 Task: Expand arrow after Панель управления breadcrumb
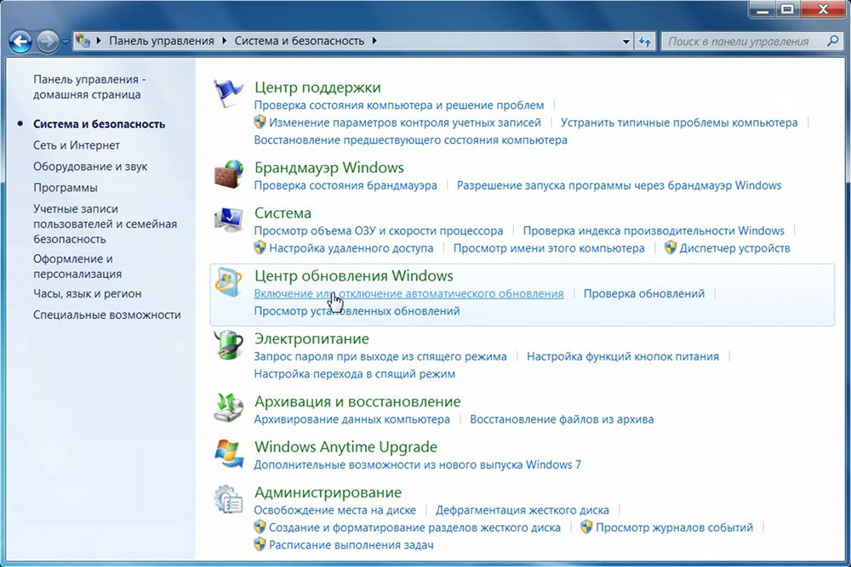click(225, 41)
